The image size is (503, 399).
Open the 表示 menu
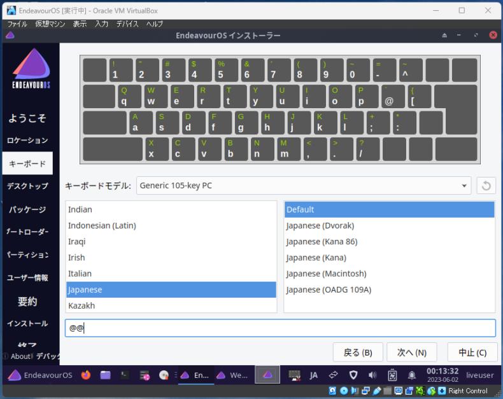(80, 24)
